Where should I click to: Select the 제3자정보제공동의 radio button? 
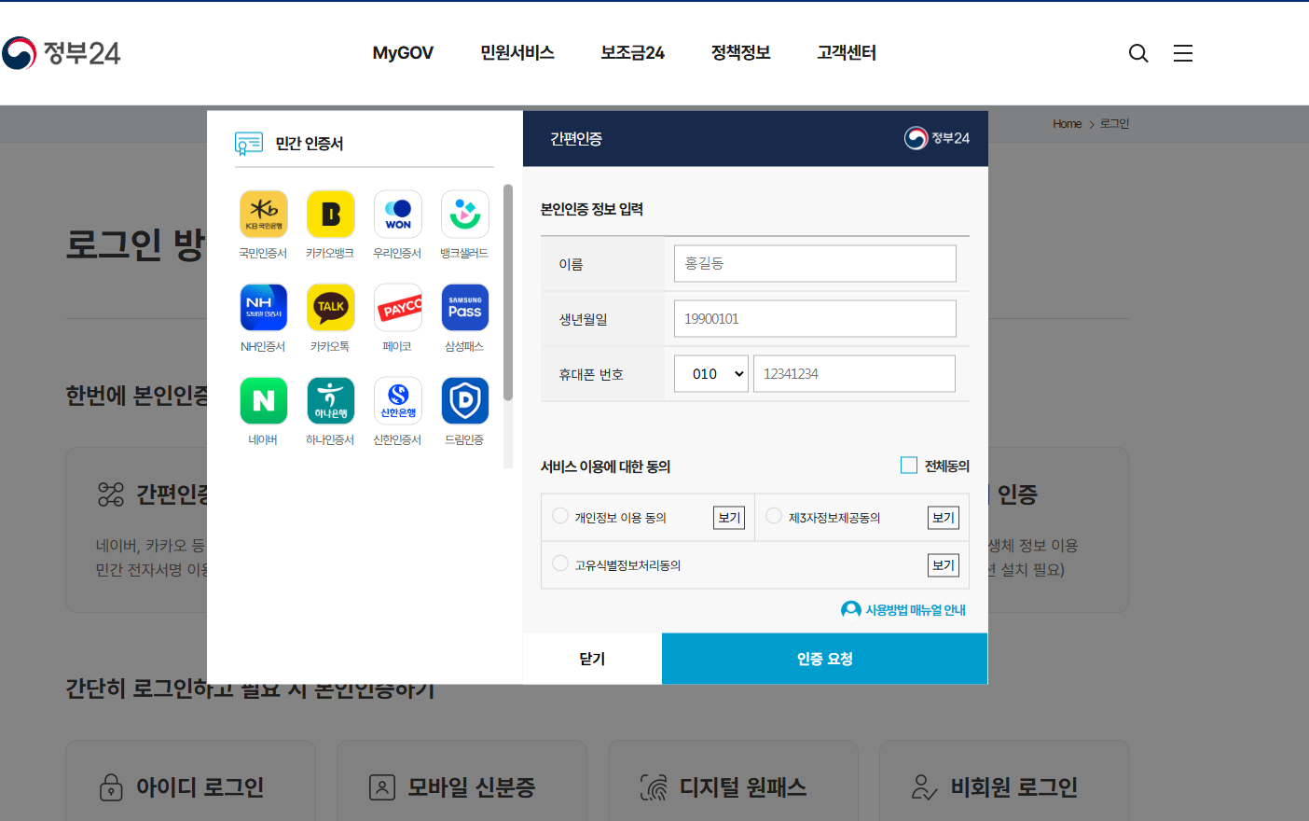774,516
